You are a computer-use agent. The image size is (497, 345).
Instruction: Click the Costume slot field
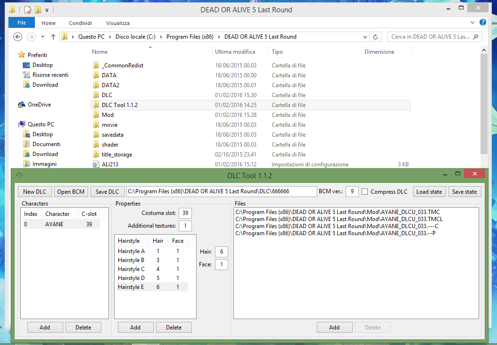tap(185, 213)
